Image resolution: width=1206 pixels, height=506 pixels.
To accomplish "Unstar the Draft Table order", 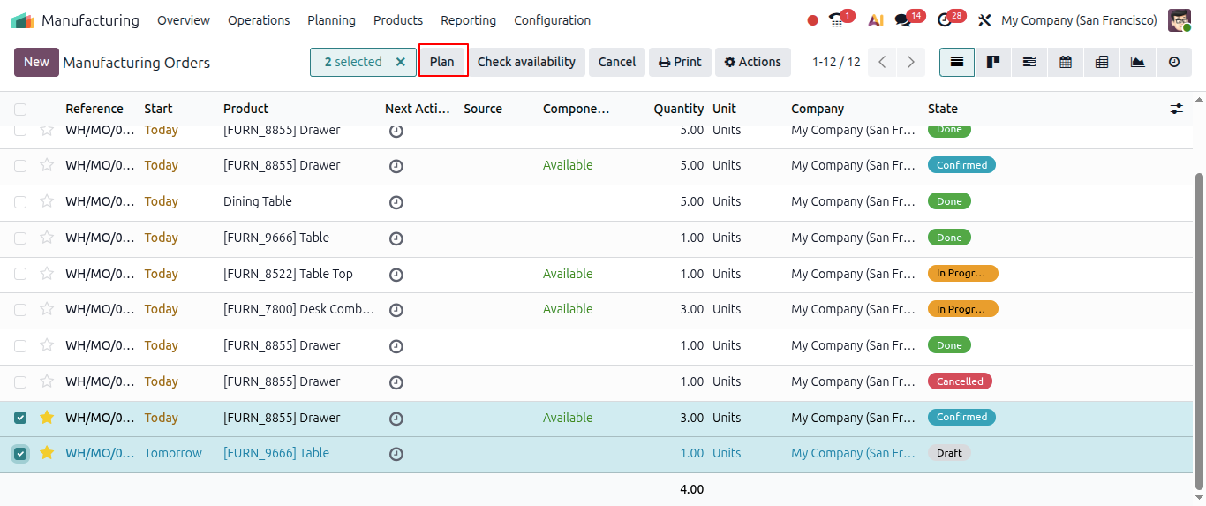I will pos(47,453).
